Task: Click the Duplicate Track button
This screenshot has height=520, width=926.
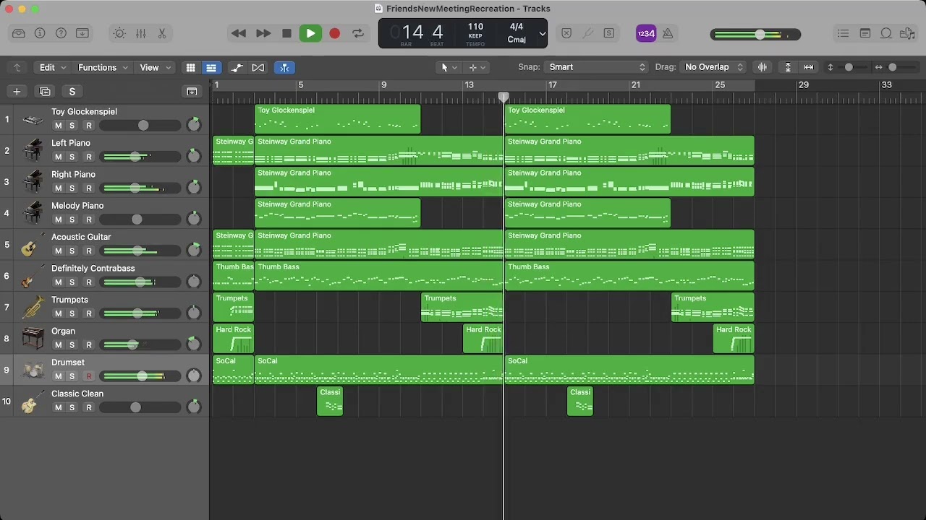Action: coord(45,91)
